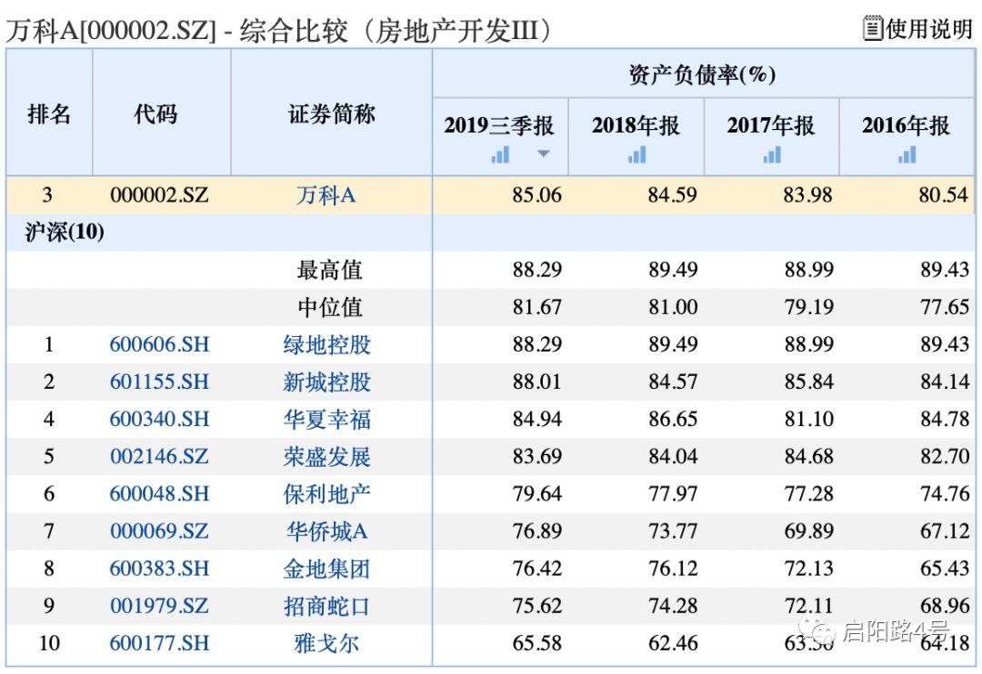982x674 pixels.
Task: Select 荣盛发展 value 82.70
Action: 945,456
